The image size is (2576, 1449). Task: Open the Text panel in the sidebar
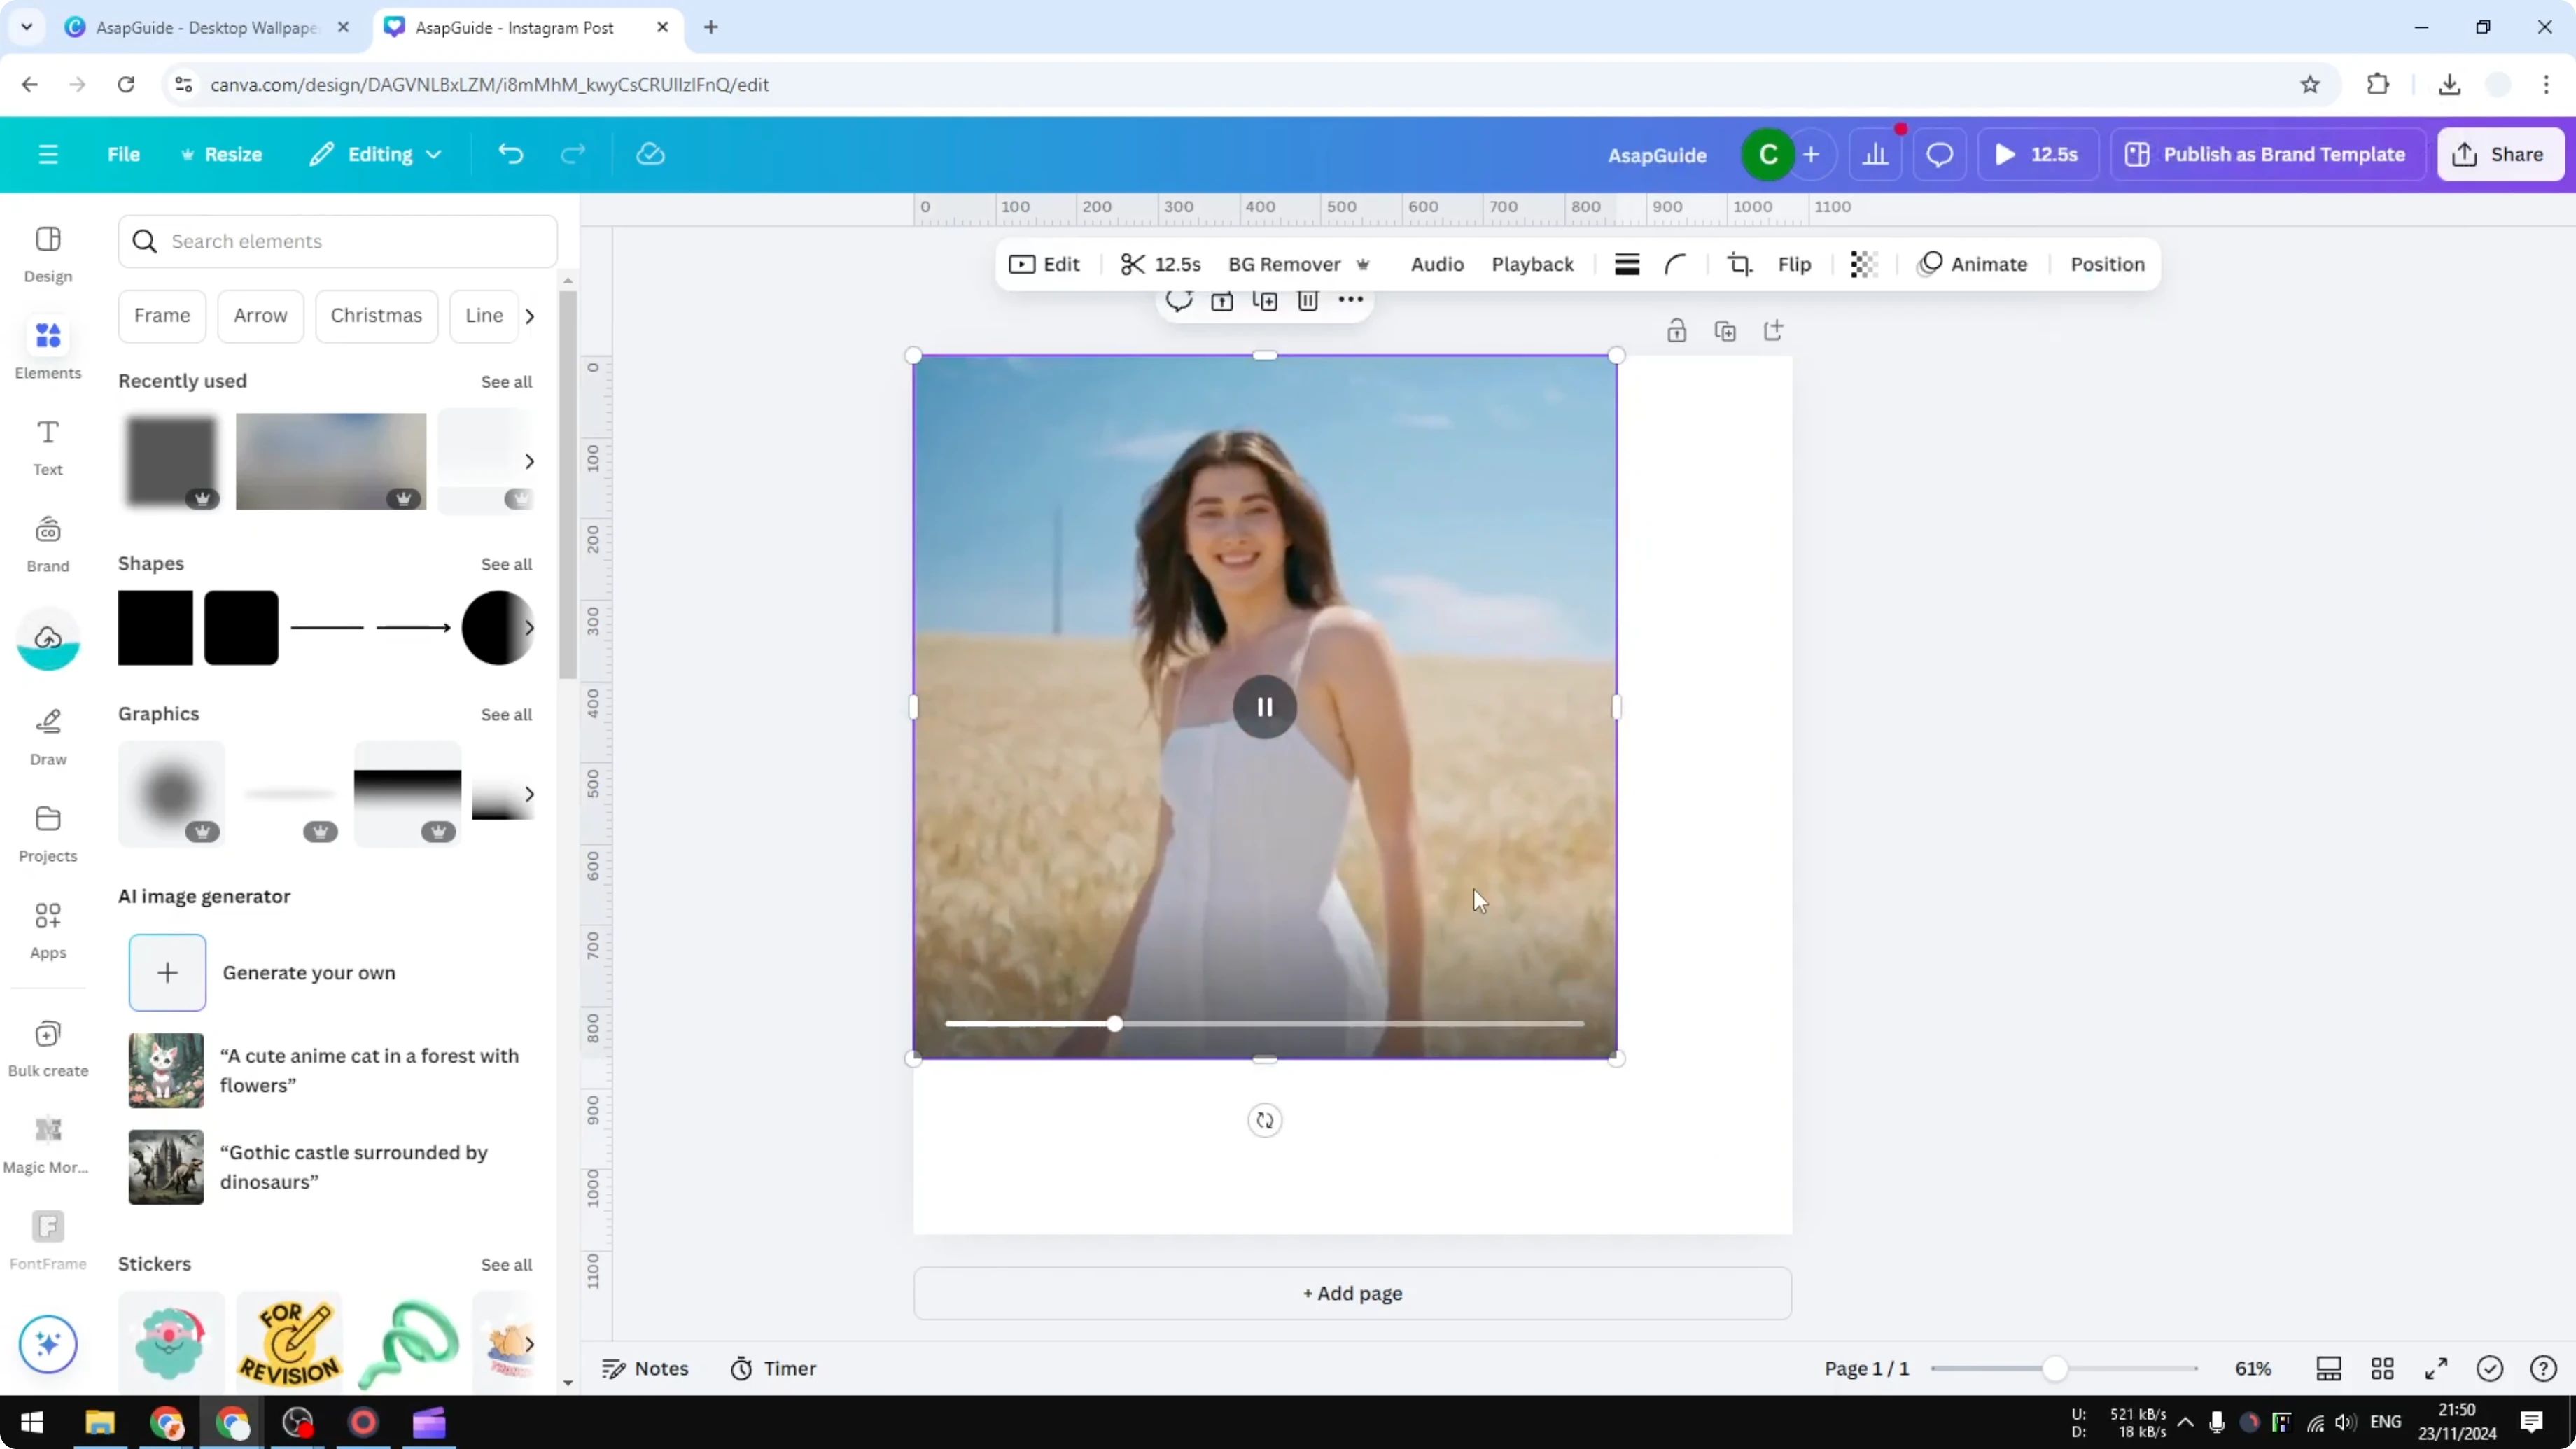(x=47, y=446)
